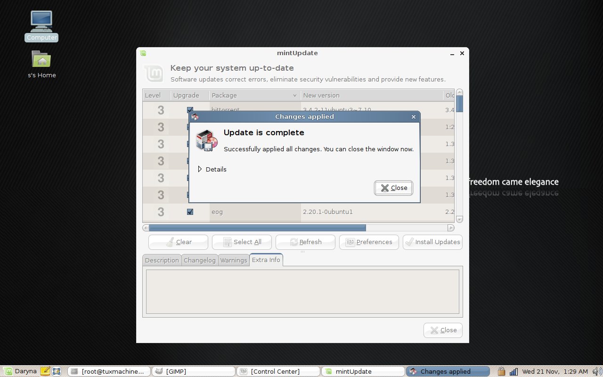Select the Extra Info tab
Image resolution: width=603 pixels, height=377 pixels.
click(266, 260)
